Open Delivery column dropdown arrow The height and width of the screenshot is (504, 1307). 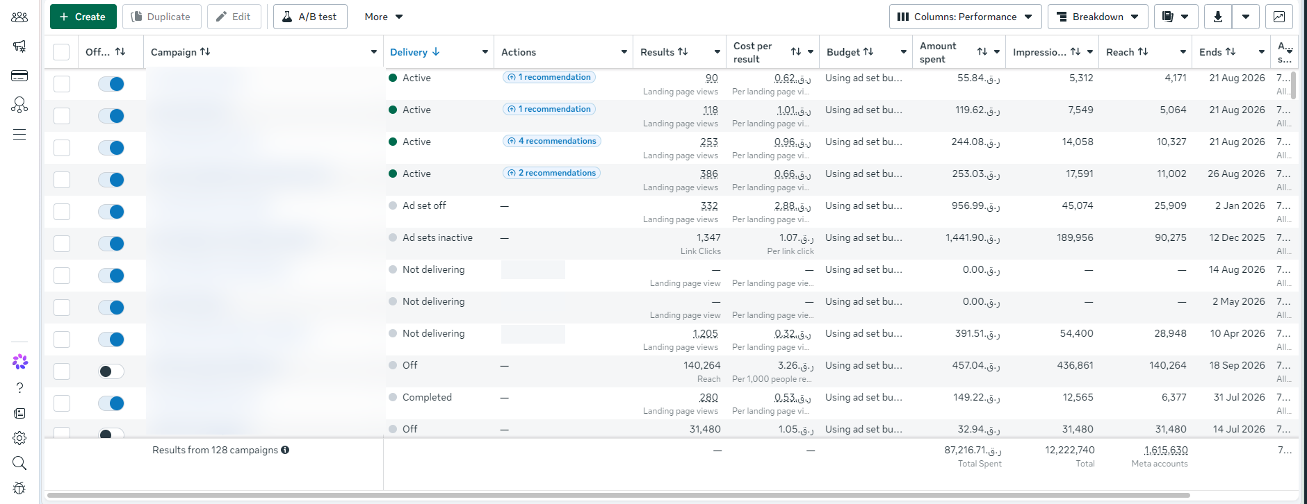coord(485,52)
